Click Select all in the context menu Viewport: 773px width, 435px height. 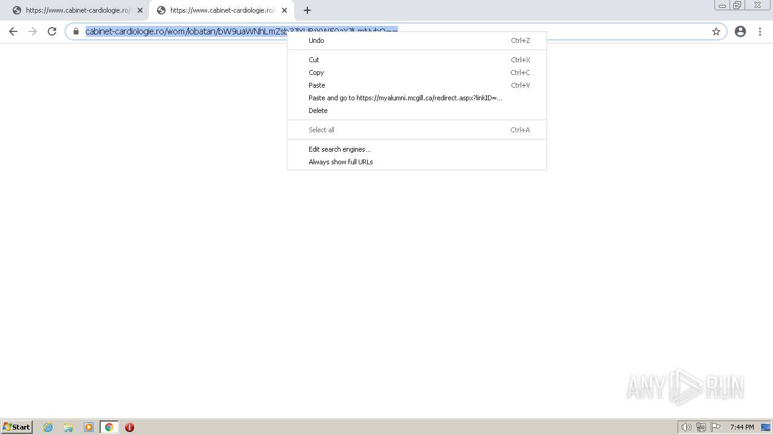417,130
